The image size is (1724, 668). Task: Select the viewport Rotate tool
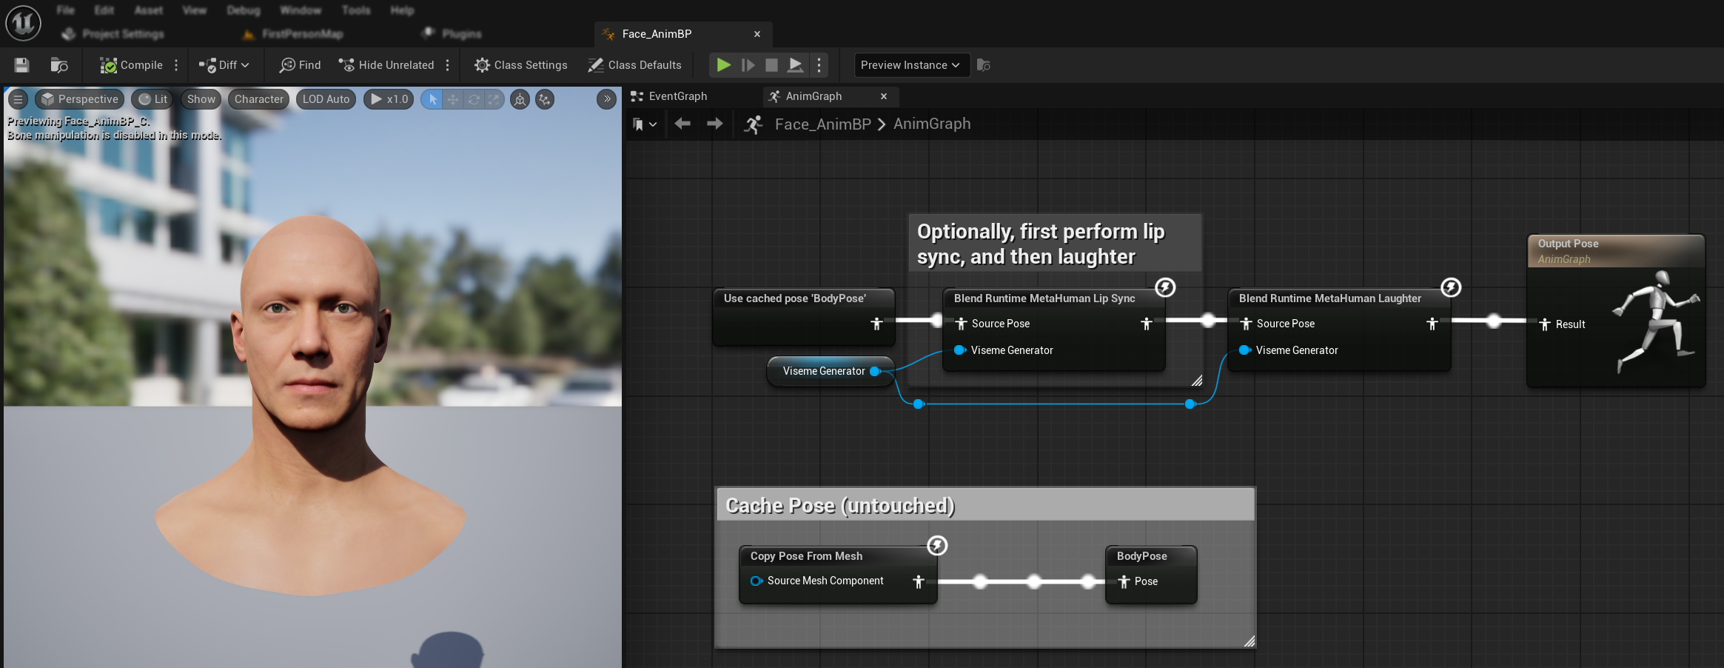click(x=474, y=99)
